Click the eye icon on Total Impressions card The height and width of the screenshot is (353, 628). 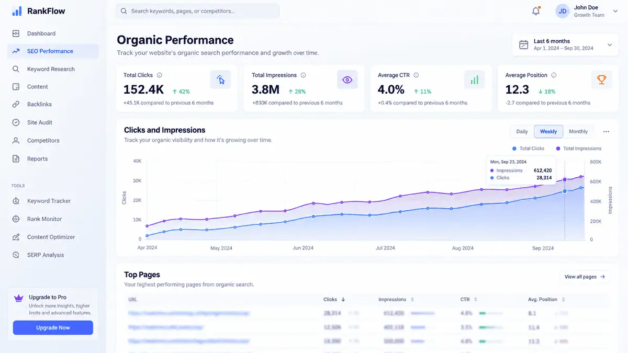click(347, 80)
